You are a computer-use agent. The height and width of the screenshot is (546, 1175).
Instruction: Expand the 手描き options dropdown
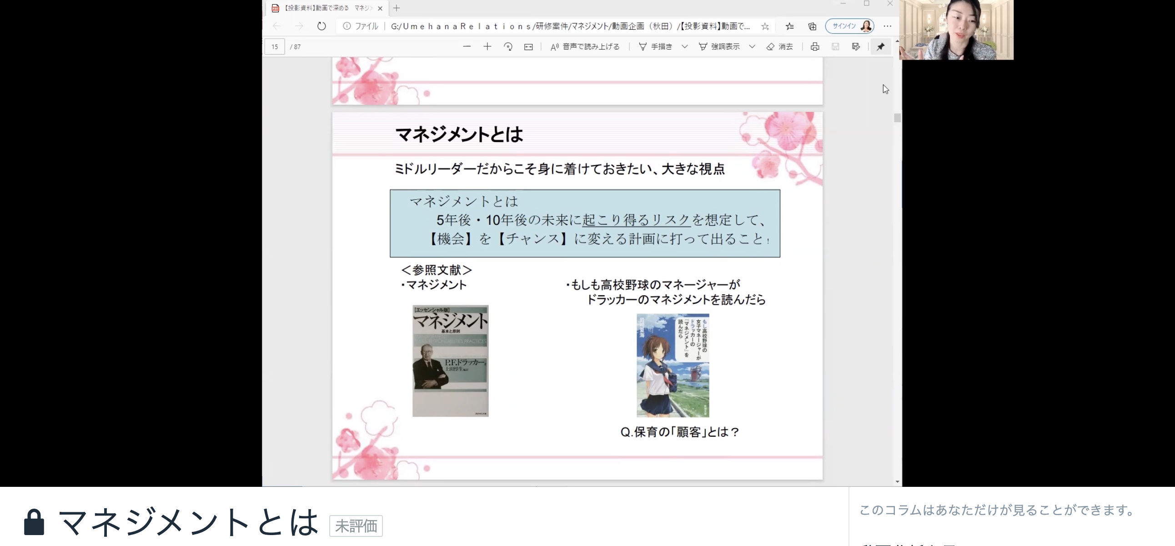[685, 46]
